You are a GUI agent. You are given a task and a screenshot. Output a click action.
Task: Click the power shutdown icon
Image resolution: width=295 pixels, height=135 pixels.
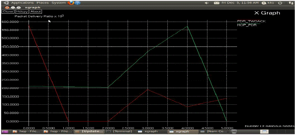pyautogui.click(x=280, y=3)
